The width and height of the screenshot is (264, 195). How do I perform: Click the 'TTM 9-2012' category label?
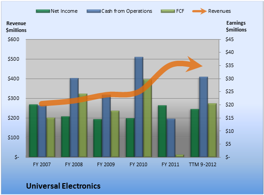[x=203, y=164]
